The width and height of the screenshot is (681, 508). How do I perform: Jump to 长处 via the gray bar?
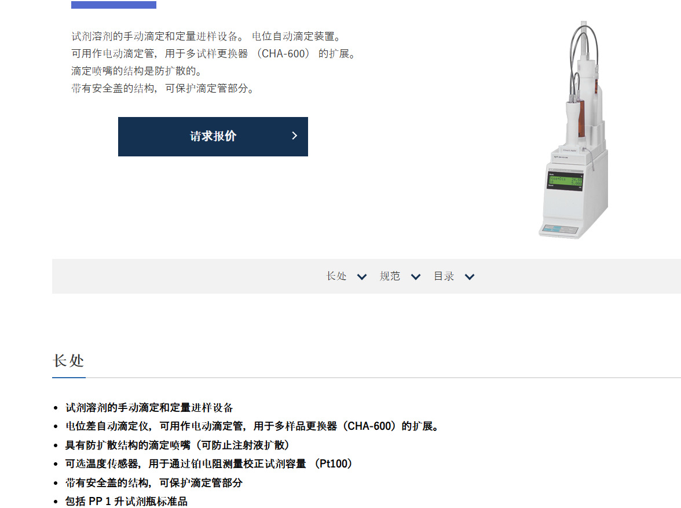point(336,276)
